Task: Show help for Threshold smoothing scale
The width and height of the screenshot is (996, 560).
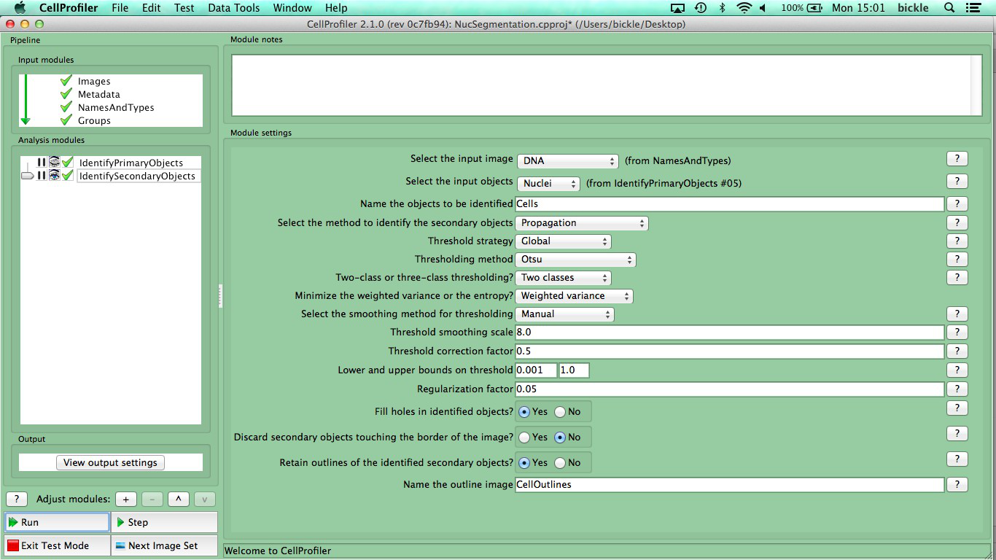Action: 957,332
